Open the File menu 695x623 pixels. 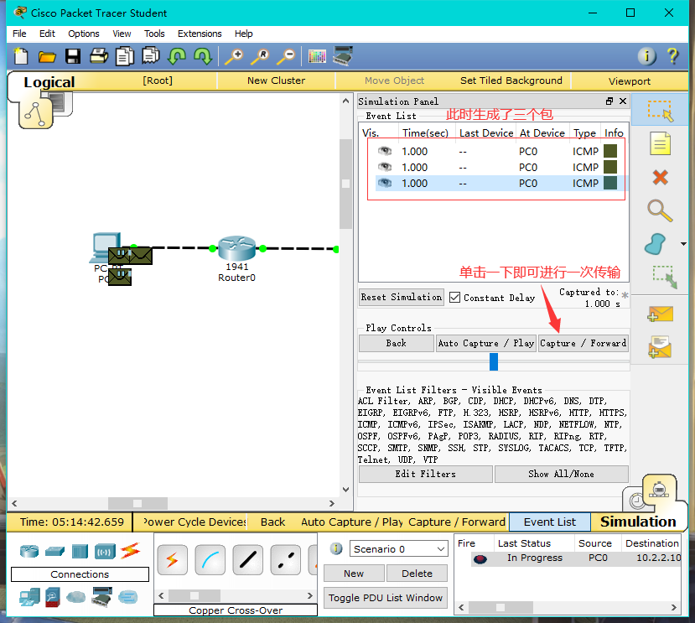pos(19,34)
